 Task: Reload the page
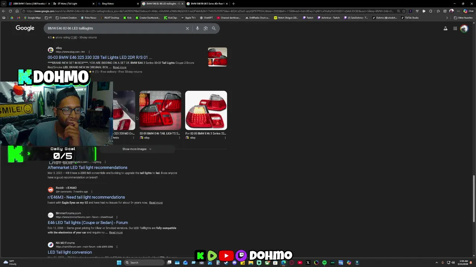[x=10, y=11]
